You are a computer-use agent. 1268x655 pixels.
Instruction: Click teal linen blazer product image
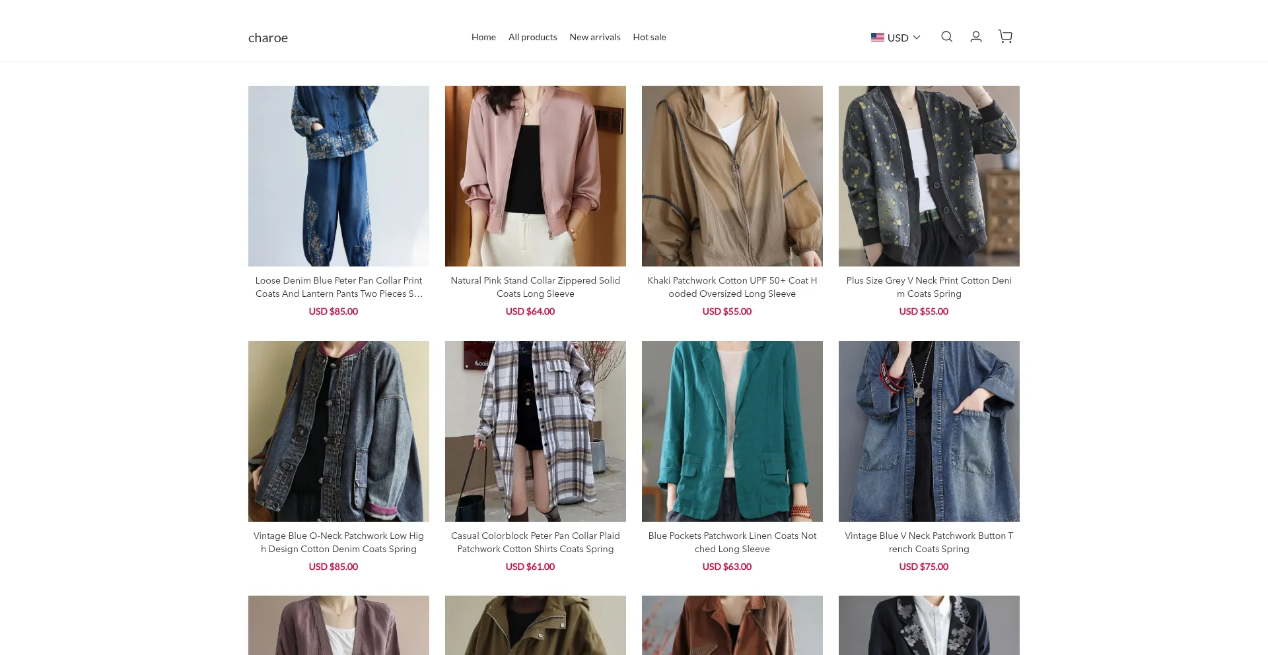[x=732, y=431]
